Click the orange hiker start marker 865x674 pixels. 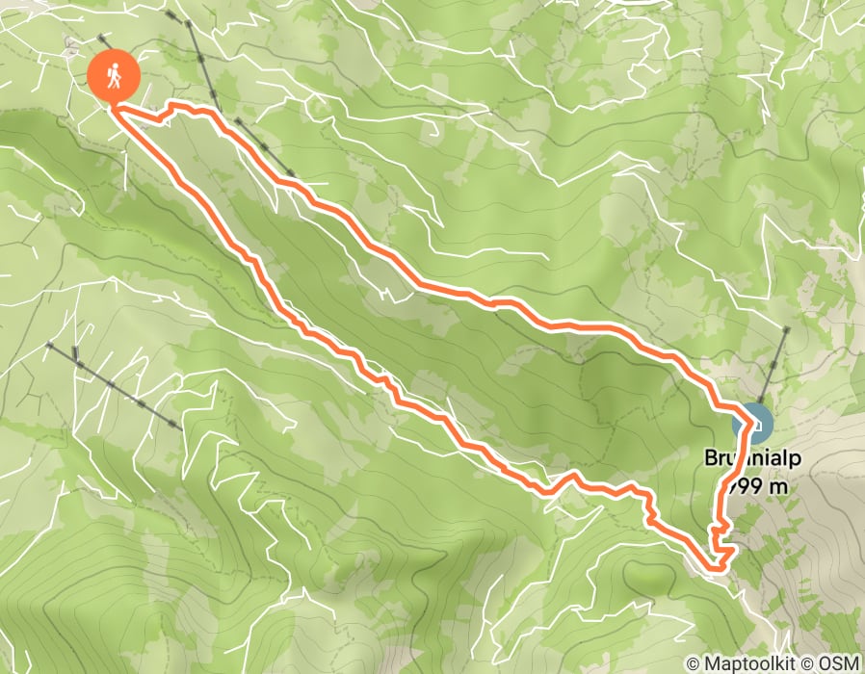click(x=114, y=76)
